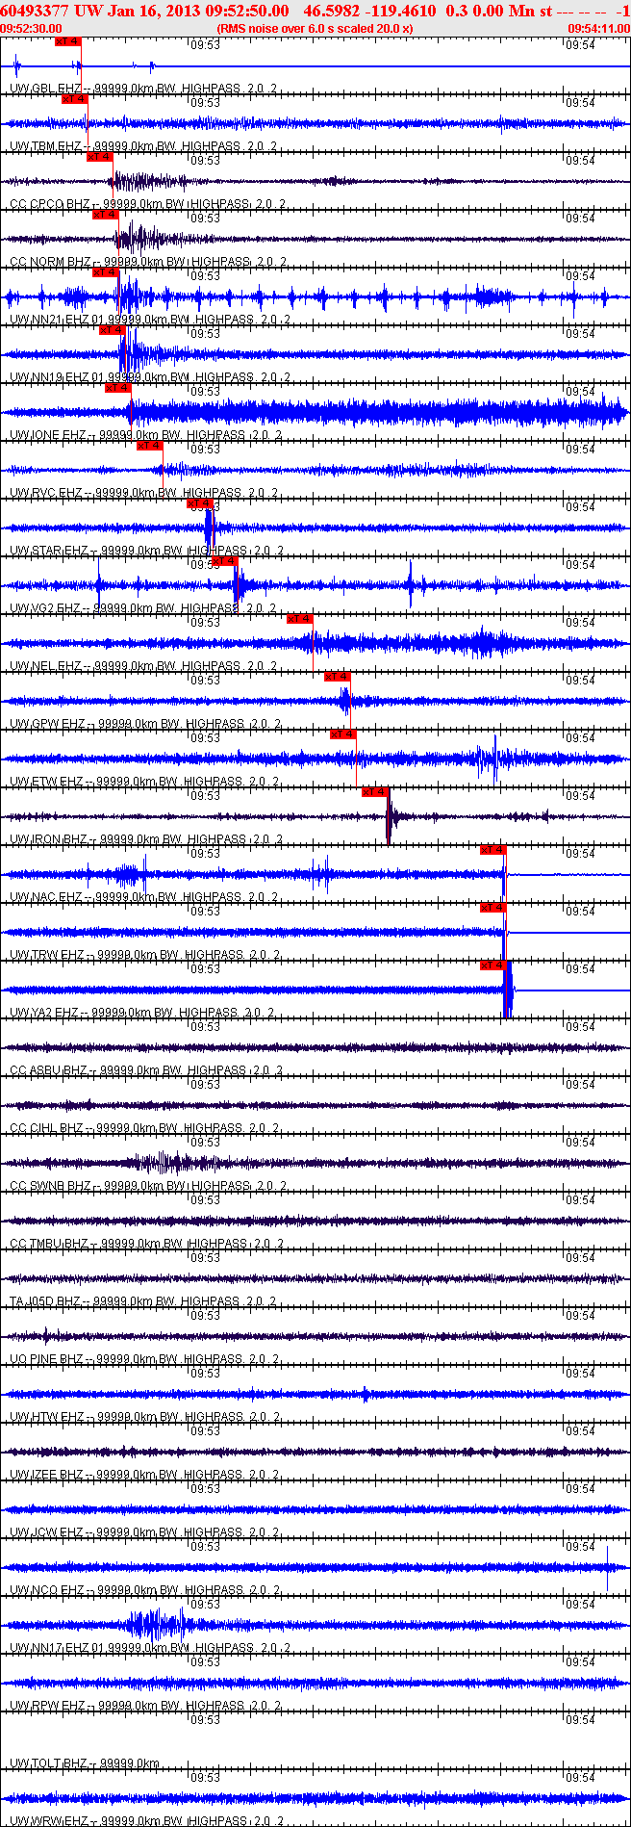Click the red pick marker on the UW.GBL trace
631x1827 pixels.
68,41
